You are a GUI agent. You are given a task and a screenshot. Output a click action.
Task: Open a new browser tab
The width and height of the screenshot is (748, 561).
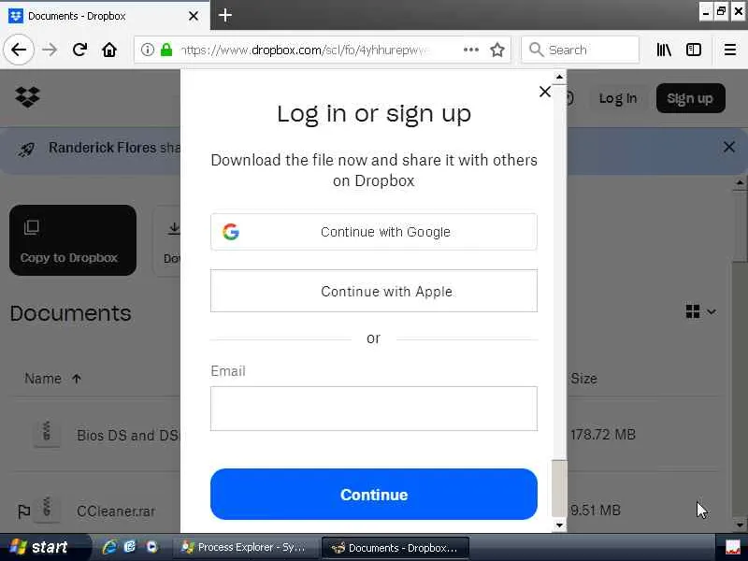tap(225, 16)
